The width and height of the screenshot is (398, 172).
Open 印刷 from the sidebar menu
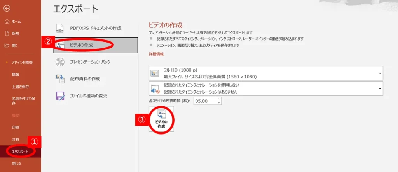[16, 127]
